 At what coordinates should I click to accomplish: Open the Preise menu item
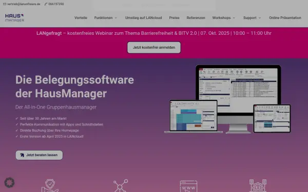(x=174, y=17)
